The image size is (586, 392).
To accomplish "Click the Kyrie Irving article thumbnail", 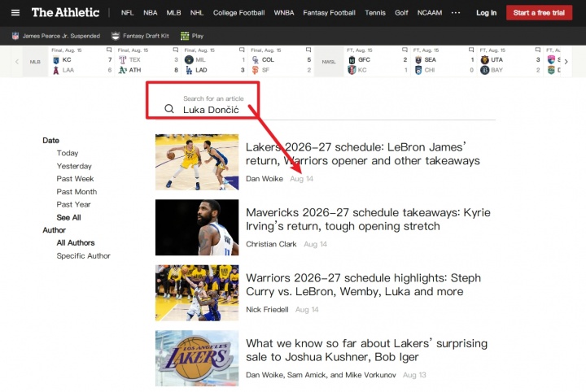I will click(x=197, y=228).
